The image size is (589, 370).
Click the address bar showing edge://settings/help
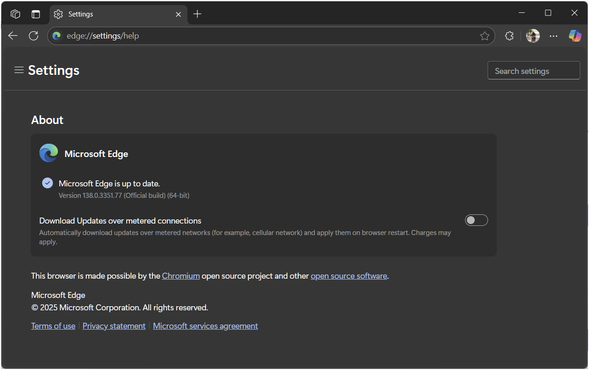tap(271, 36)
